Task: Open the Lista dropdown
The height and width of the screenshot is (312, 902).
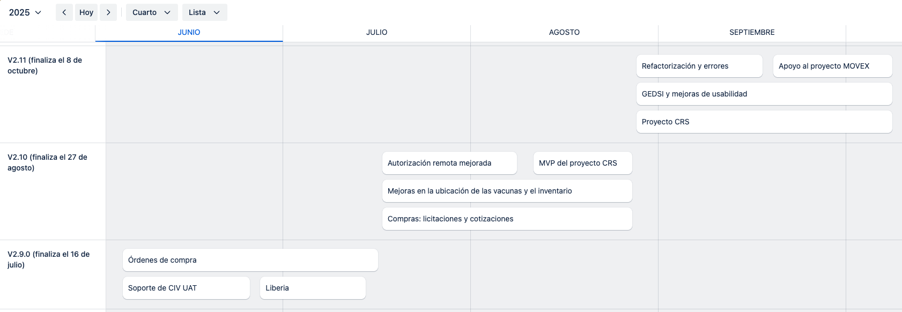Action: (x=204, y=12)
